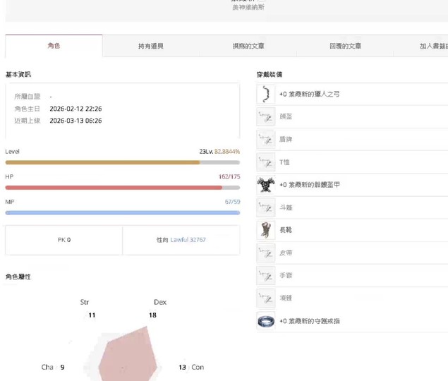Select the 角色 character tab
This screenshot has width=448, height=381.
[54, 46]
